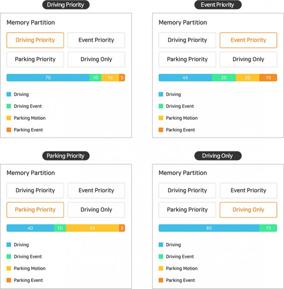The image size is (284, 289).
Task: Click the dark 'Event Priority' pill header
Action: click(218, 5)
